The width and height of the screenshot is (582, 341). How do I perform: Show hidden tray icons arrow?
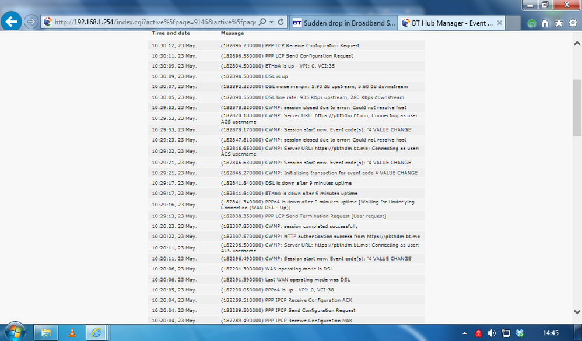click(464, 333)
